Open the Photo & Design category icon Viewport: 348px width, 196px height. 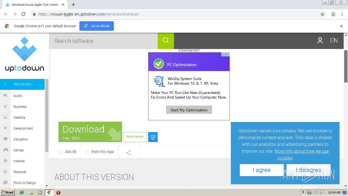point(5,182)
